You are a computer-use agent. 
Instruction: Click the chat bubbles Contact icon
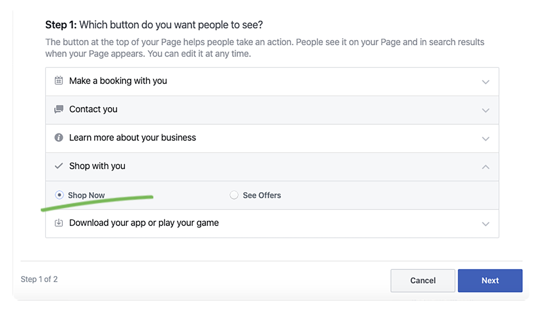pos(59,109)
